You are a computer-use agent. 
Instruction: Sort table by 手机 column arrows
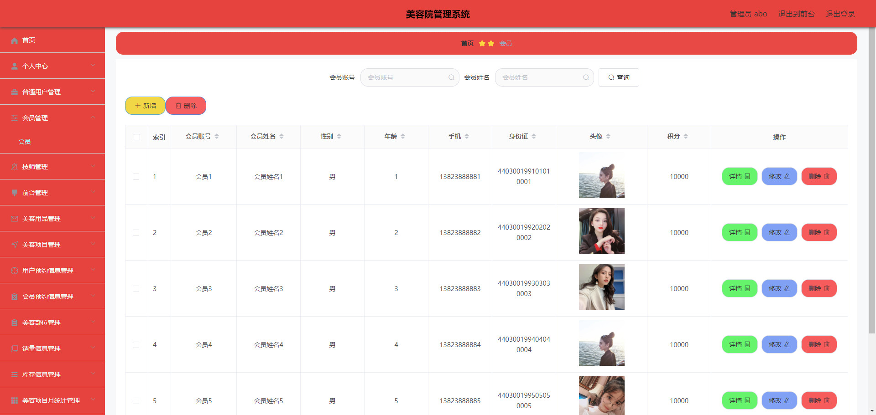[x=467, y=136]
